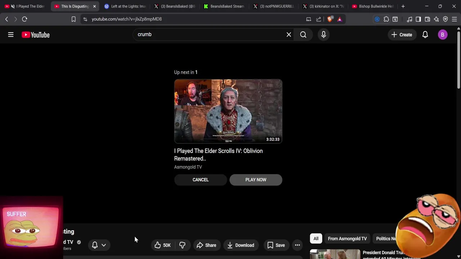The image size is (461, 259).
Task: Open the Oblivion Remastered up-next thumbnail
Action: pos(228,111)
